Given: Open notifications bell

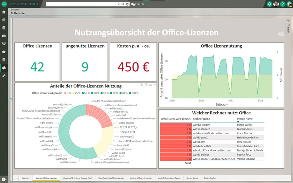Looking at the screenshot, I should (x=269, y=4).
